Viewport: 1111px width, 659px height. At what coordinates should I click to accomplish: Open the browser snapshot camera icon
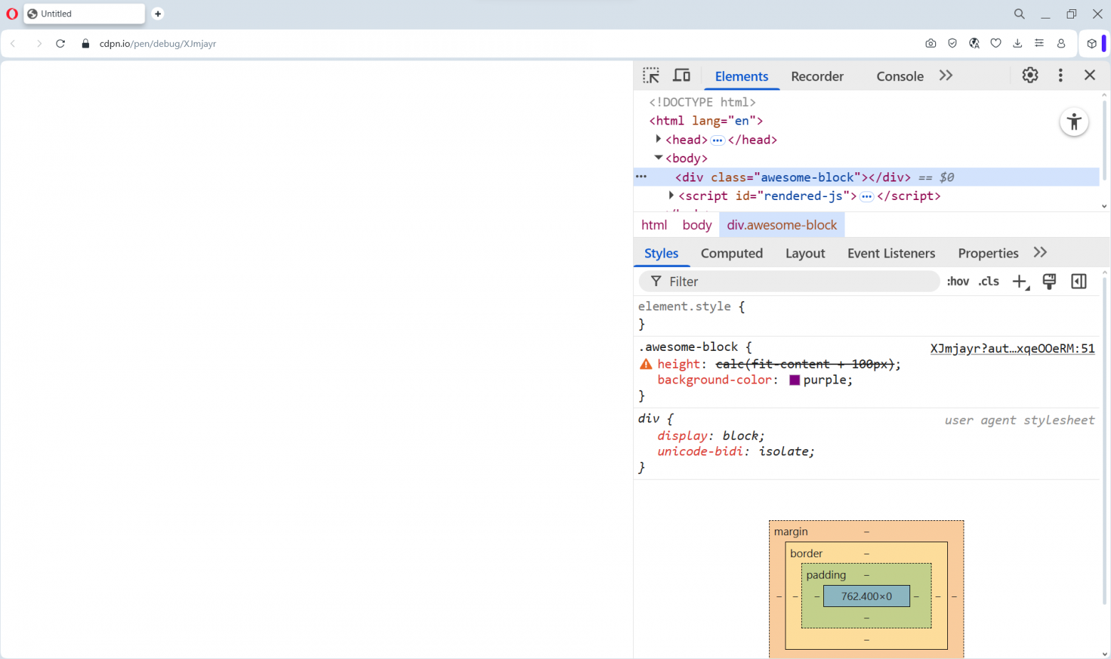(931, 43)
